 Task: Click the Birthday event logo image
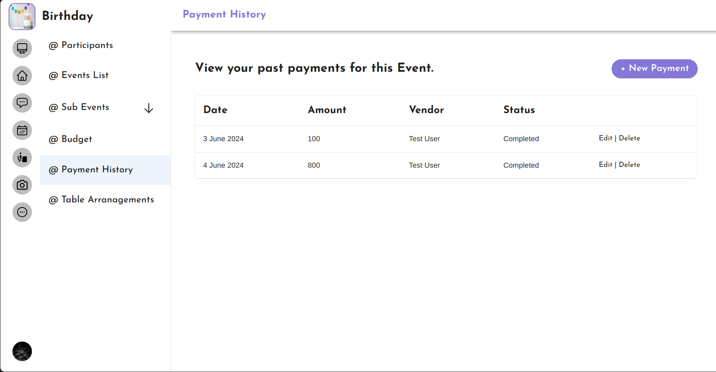22,16
